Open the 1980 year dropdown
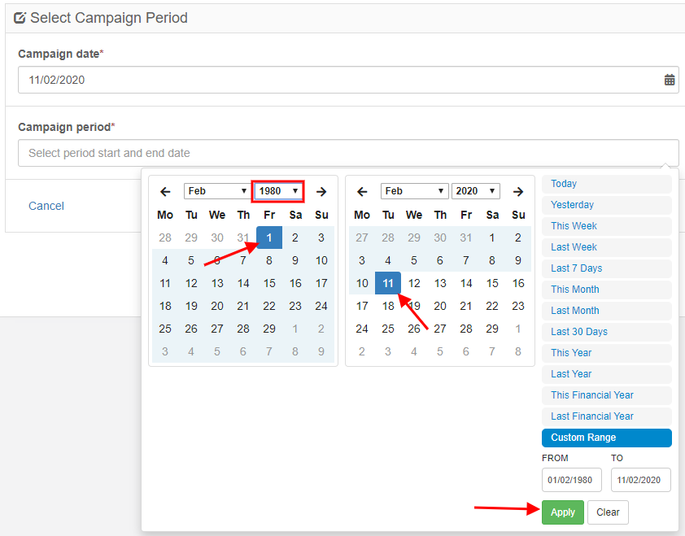This screenshot has width=685, height=536. pyautogui.click(x=278, y=191)
